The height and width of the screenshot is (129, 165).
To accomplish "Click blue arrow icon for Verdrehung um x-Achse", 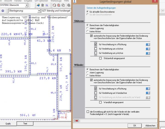I will [148, 48].
